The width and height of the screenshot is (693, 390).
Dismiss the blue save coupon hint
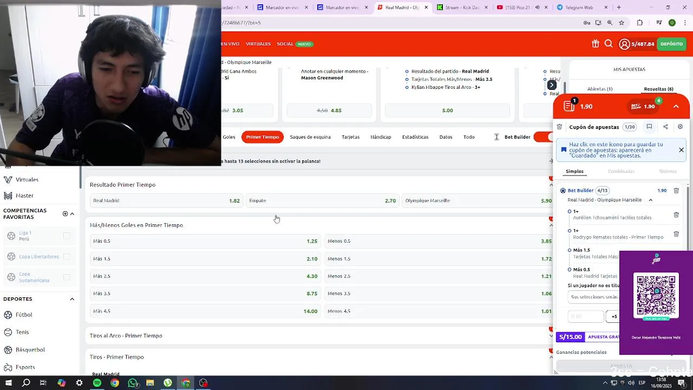681,150
